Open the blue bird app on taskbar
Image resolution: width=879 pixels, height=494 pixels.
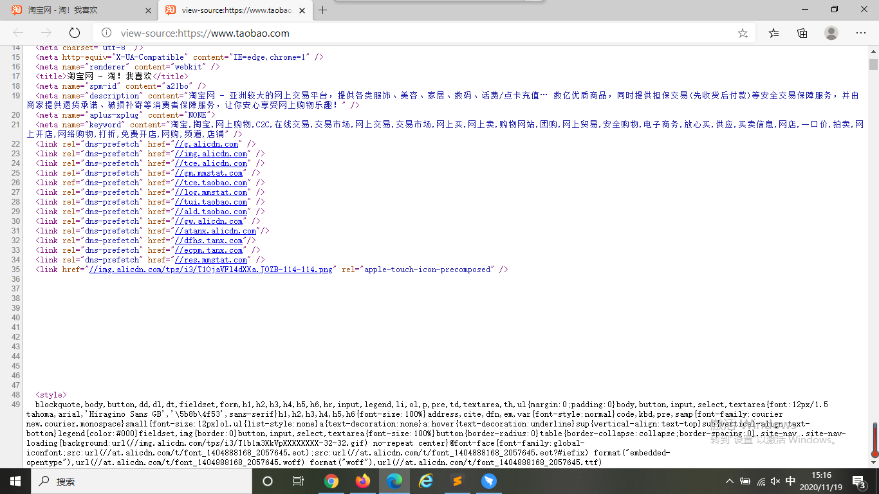click(489, 481)
